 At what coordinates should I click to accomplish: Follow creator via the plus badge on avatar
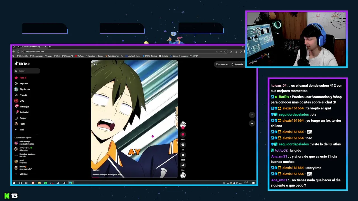[x=183, y=128]
